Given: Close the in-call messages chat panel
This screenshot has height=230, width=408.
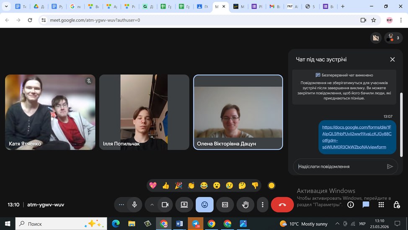Looking at the screenshot, I should point(393,60).
